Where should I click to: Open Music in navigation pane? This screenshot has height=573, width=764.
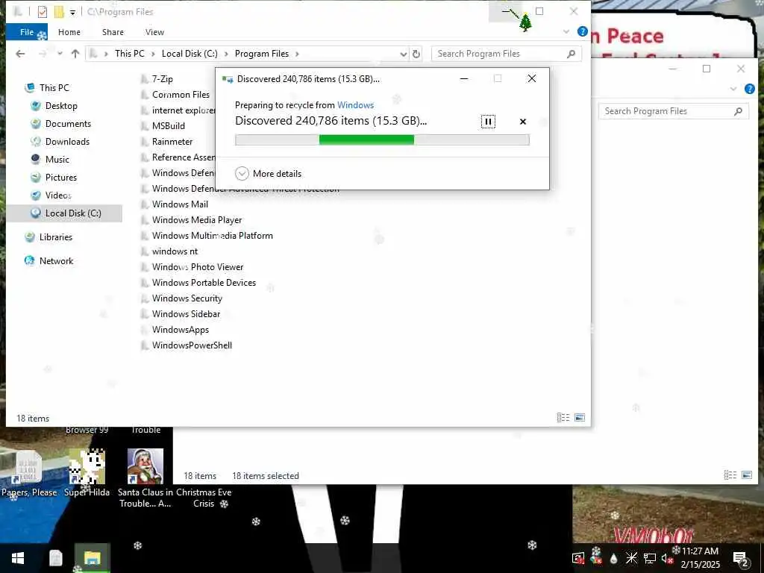57,160
